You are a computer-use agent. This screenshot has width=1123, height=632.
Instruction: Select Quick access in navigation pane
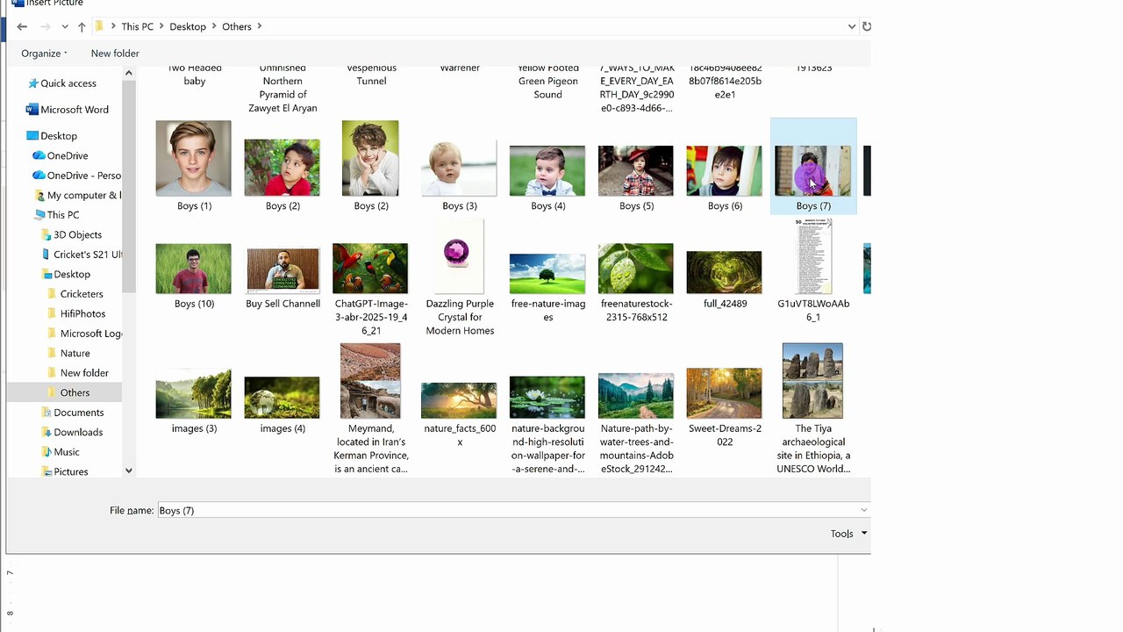click(x=61, y=83)
